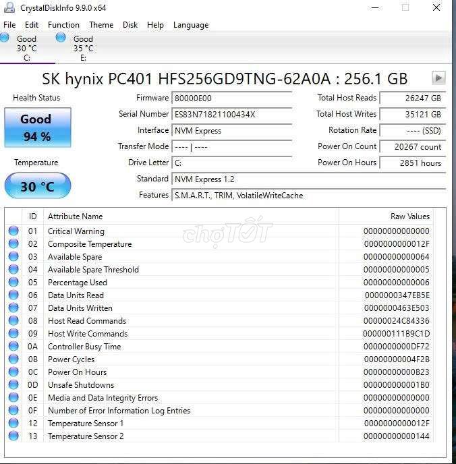Click Total Host Reads value 26247 GB
The height and width of the screenshot is (464, 456).
413,98
